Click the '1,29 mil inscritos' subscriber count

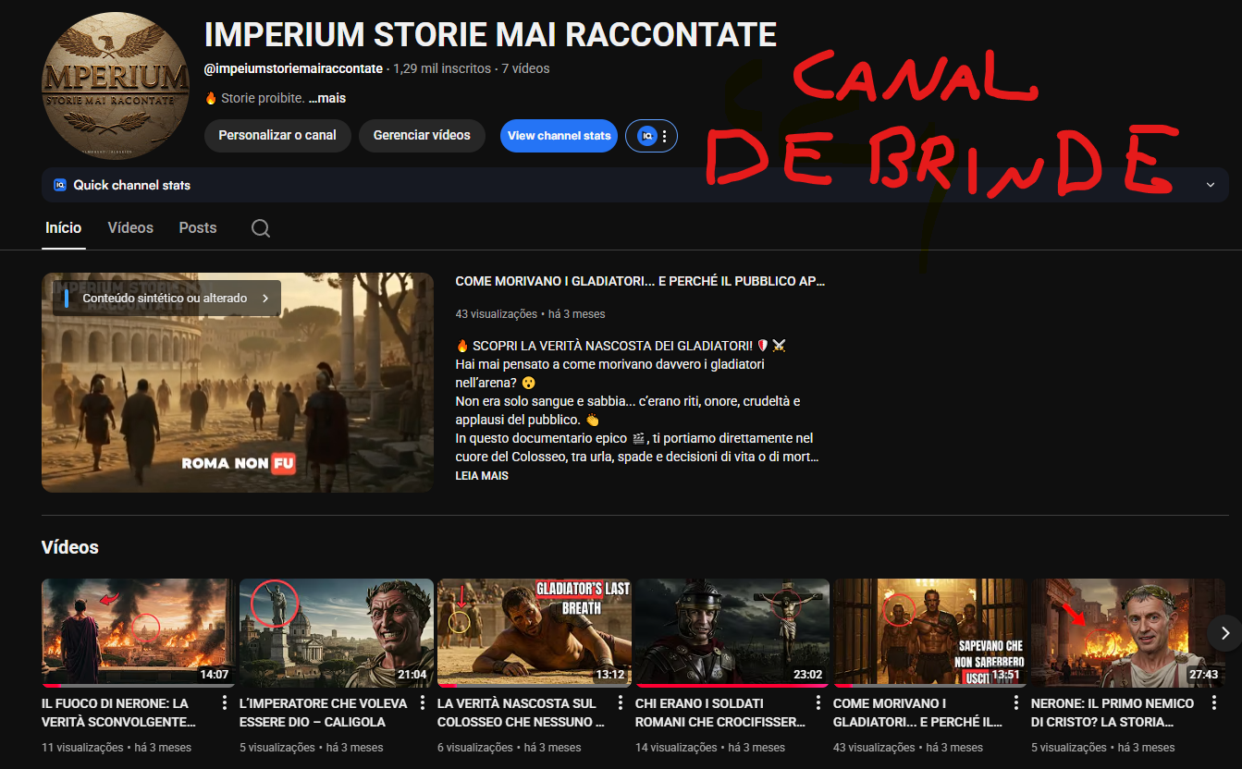coord(442,68)
